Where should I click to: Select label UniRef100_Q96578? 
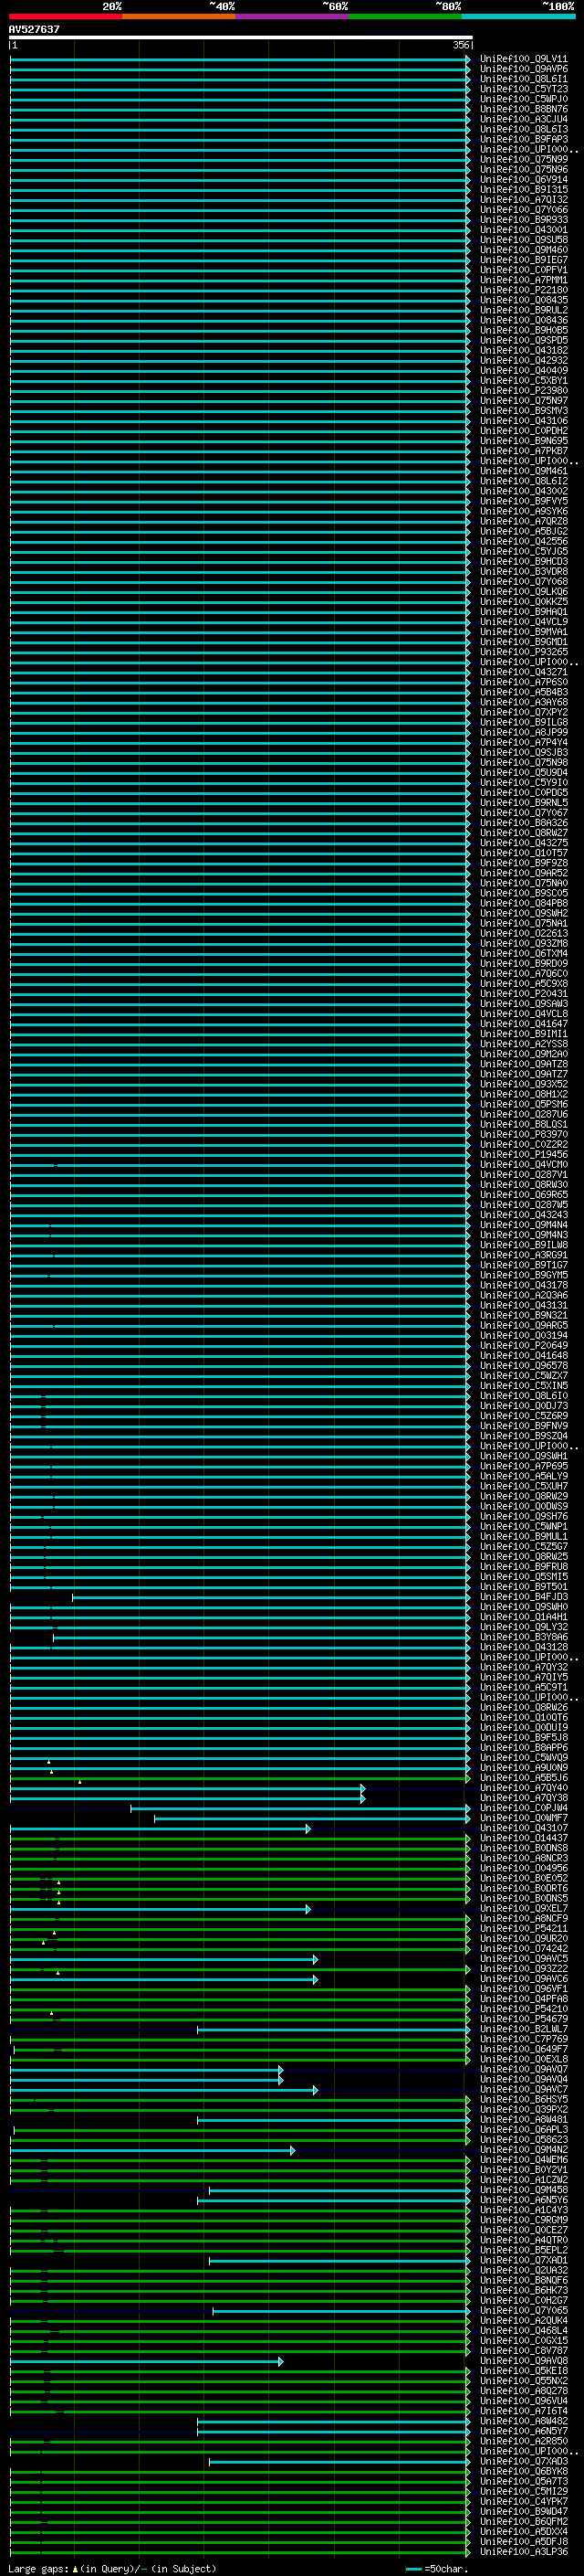tap(524, 1366)
